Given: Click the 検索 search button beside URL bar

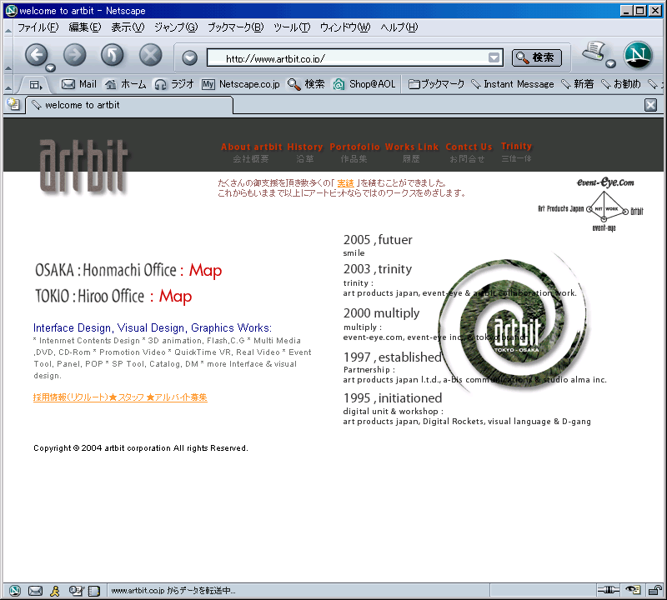Looking at the screenshot, I should (x=536, y=57).
